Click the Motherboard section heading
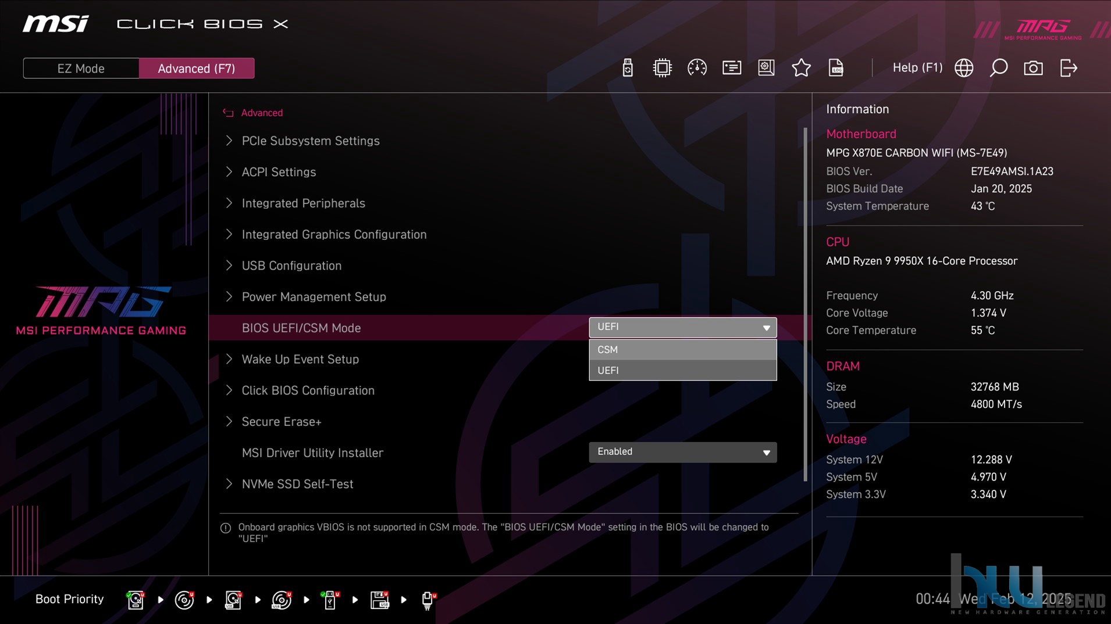Screen dimensions: 1111x624 [x=861, y=134]
